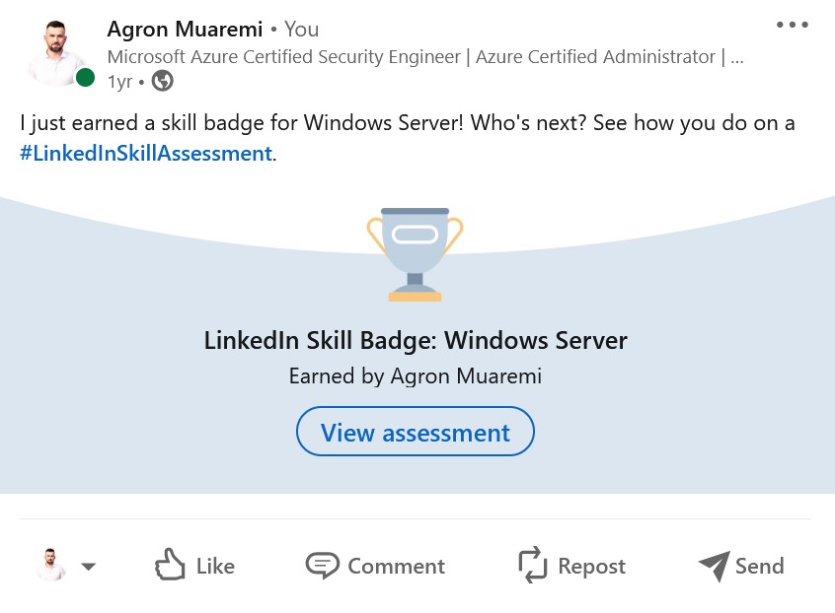
Task: Click the globe public visibility icon
Action: coord(163,81)
